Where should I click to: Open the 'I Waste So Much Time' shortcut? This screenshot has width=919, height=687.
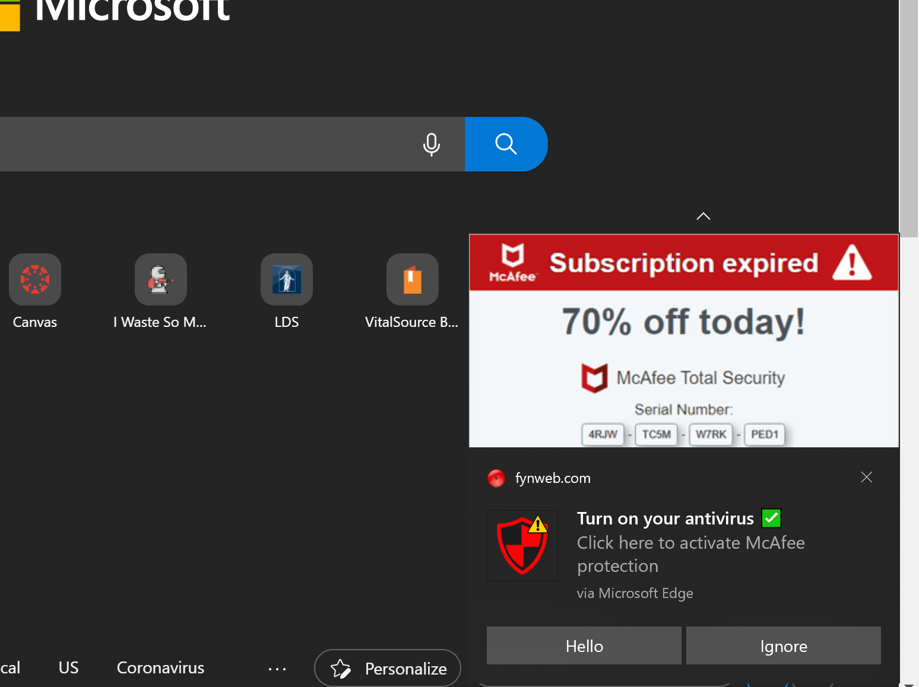click(160, 279)
